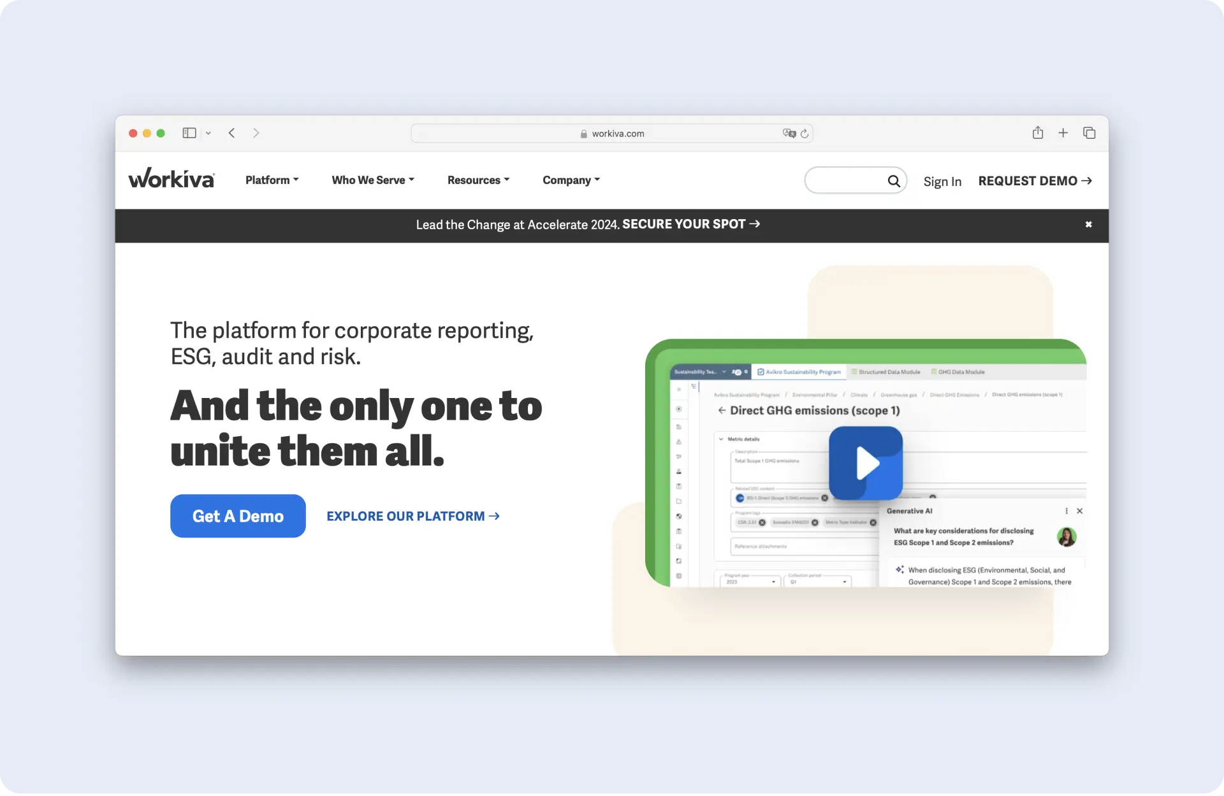Focus the site search field

[845, 181]
